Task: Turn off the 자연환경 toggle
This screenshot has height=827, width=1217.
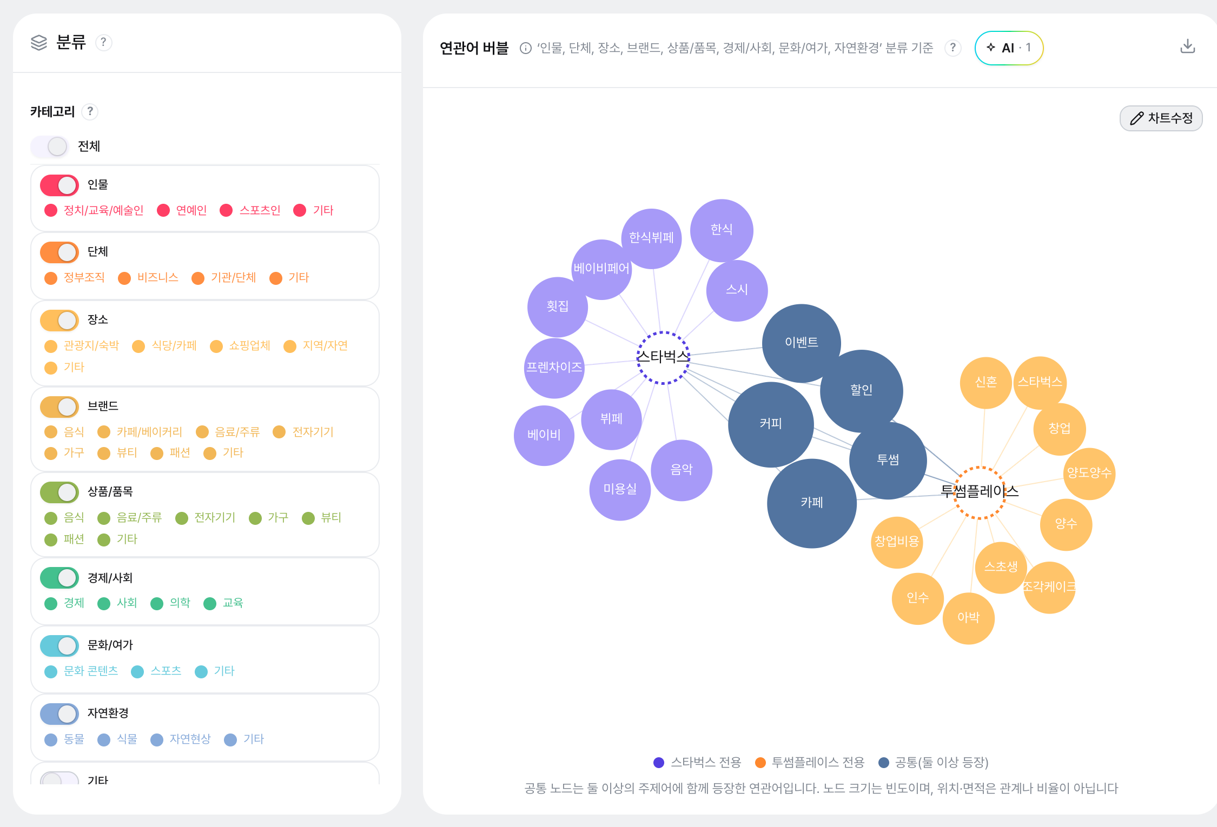Action: 59,713
